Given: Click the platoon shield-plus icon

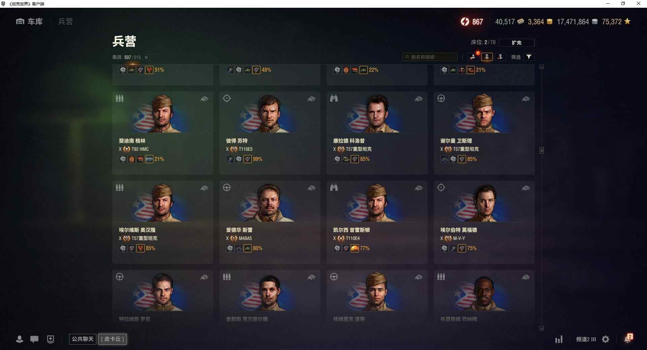Looking at the screenshot, I should 51,339.
